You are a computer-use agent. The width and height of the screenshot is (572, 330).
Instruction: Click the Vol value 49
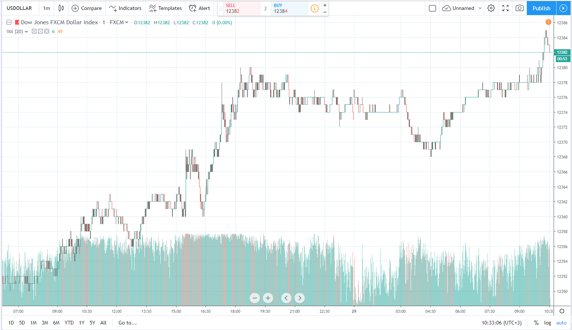pos(60,32)
